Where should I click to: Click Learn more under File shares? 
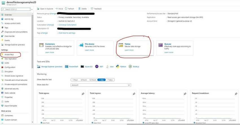90,50
